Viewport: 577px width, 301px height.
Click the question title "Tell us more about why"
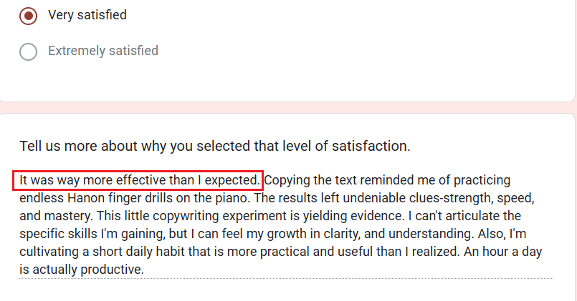(214, 146)
